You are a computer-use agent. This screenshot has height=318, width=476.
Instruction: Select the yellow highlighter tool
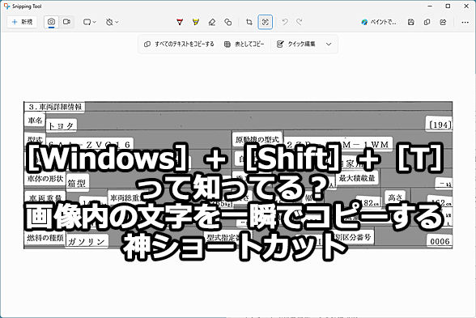[196, 22]
